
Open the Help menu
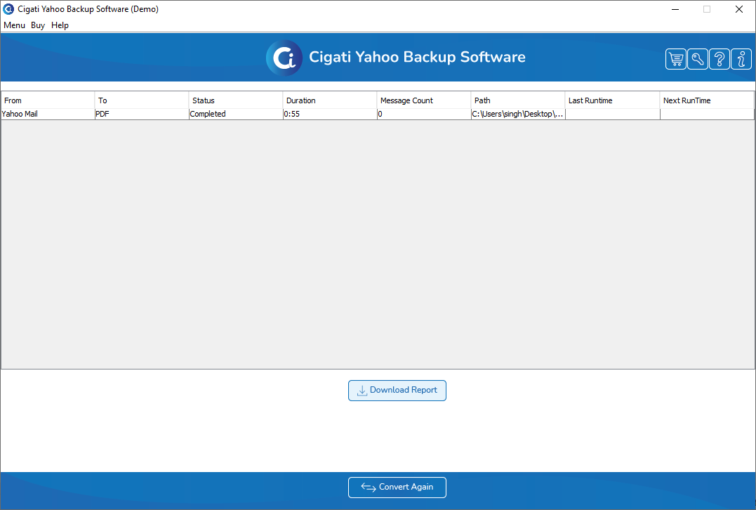point(60,25)
